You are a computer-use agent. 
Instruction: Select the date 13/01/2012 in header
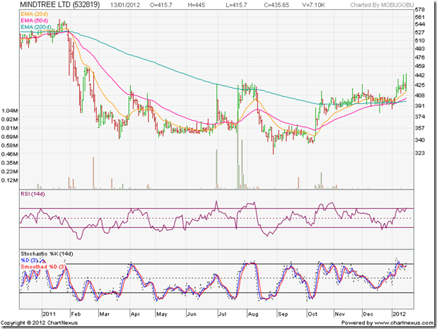click(125, 5)
